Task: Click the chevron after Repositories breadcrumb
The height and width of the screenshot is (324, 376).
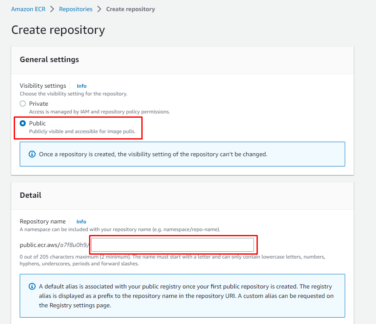Action: point(100,9)
